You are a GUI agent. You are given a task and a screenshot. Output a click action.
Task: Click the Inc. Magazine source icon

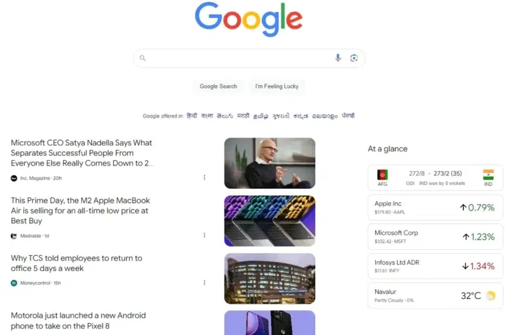14,178
